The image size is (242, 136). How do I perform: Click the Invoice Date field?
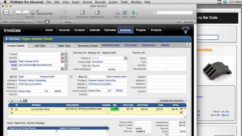click(109, 62)
